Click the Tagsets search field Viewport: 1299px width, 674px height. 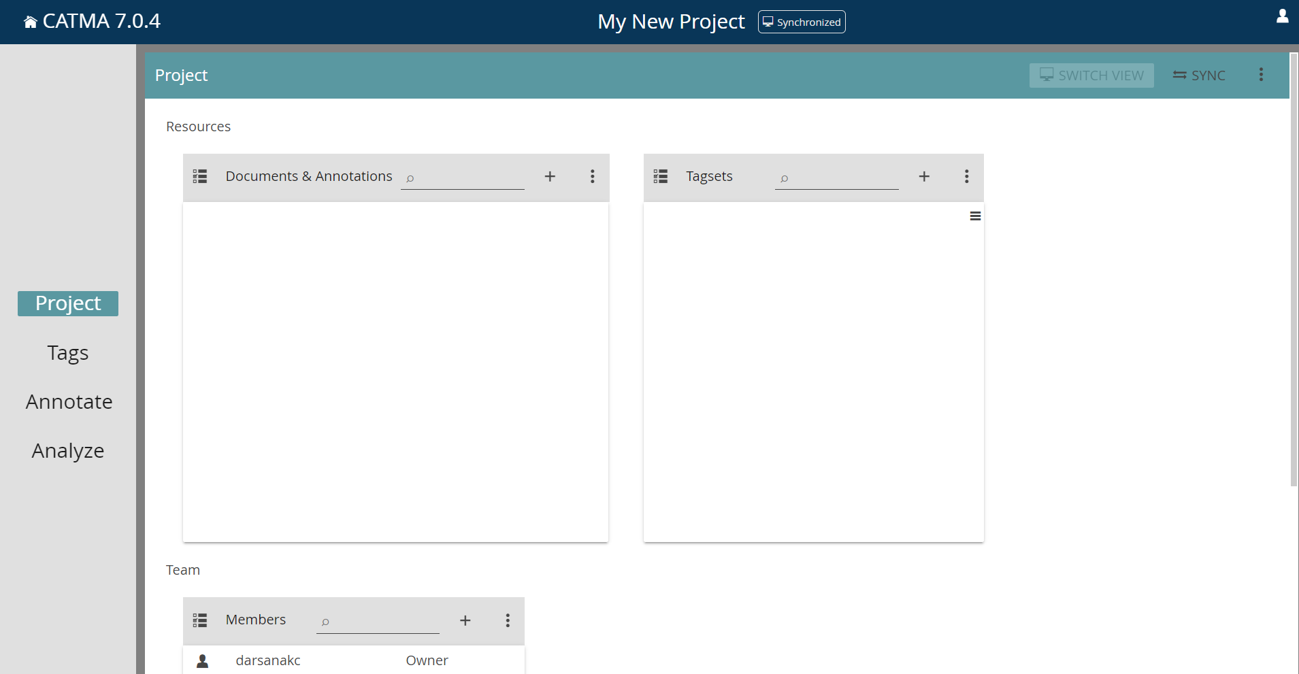(836, 178)
